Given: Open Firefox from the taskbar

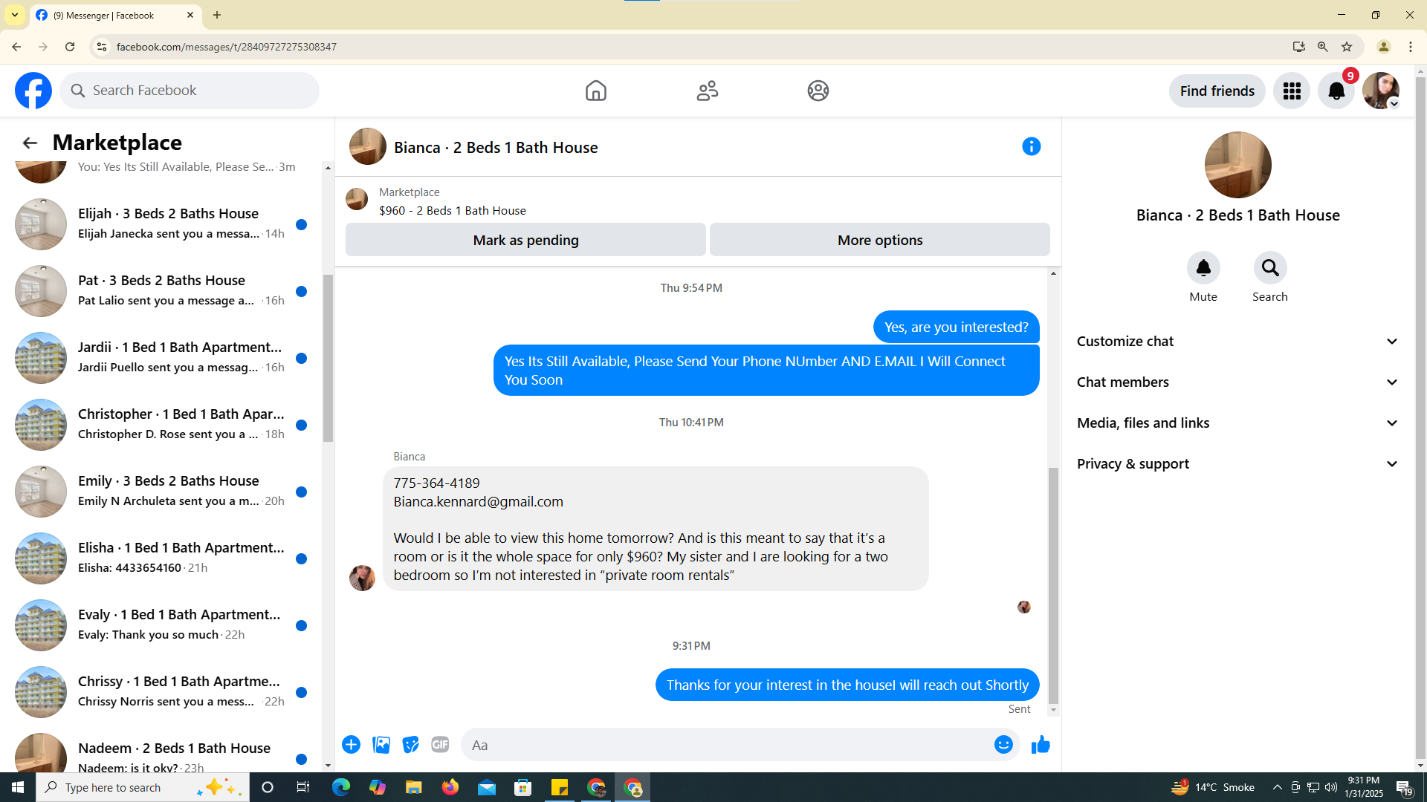Looking at the screenshot, I should (450, 787).
